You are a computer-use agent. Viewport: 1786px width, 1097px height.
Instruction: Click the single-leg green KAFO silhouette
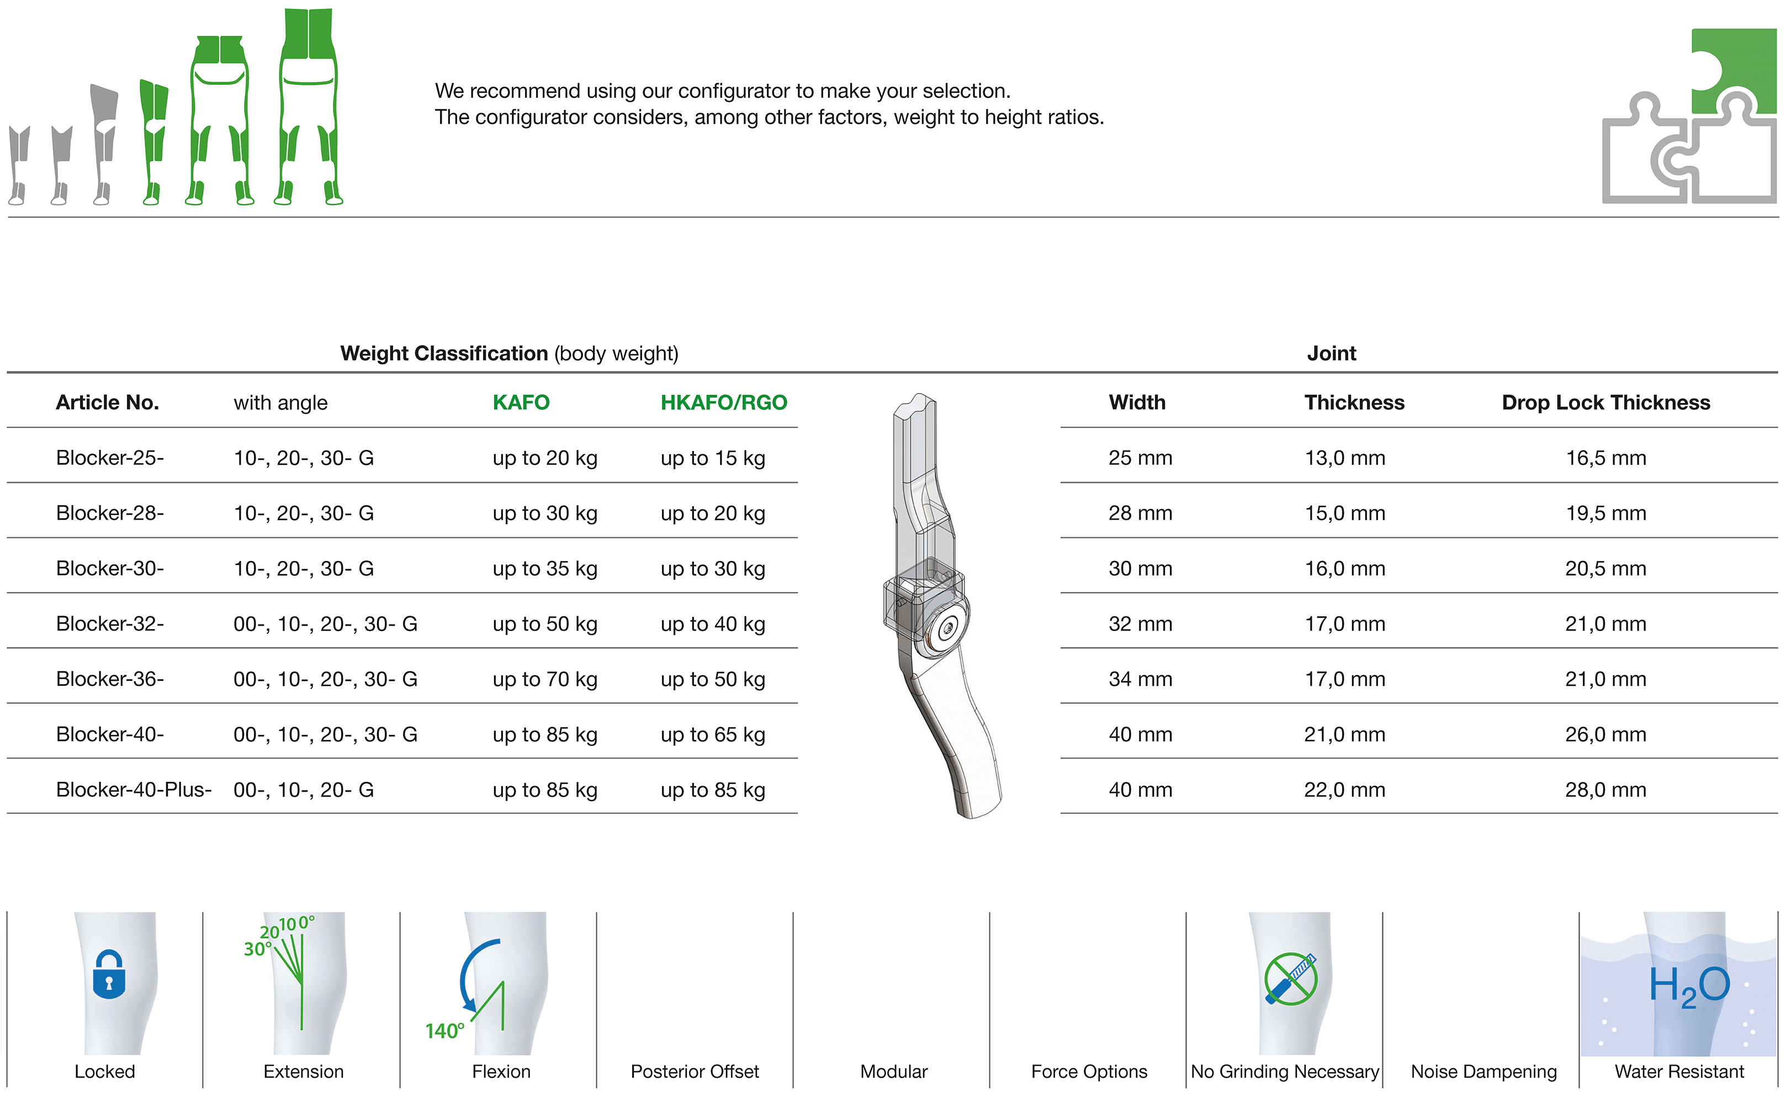[153, 142]
